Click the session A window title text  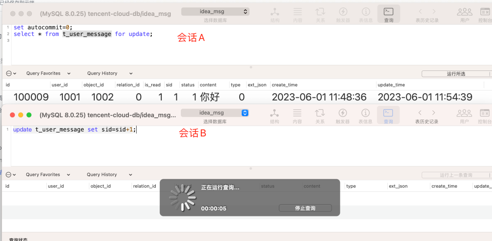[105, 14]
